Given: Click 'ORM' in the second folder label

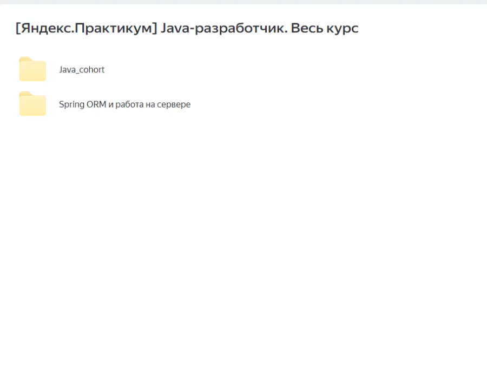Looking at the screenshot, I should pyautogui.click(x=96, y=104).
